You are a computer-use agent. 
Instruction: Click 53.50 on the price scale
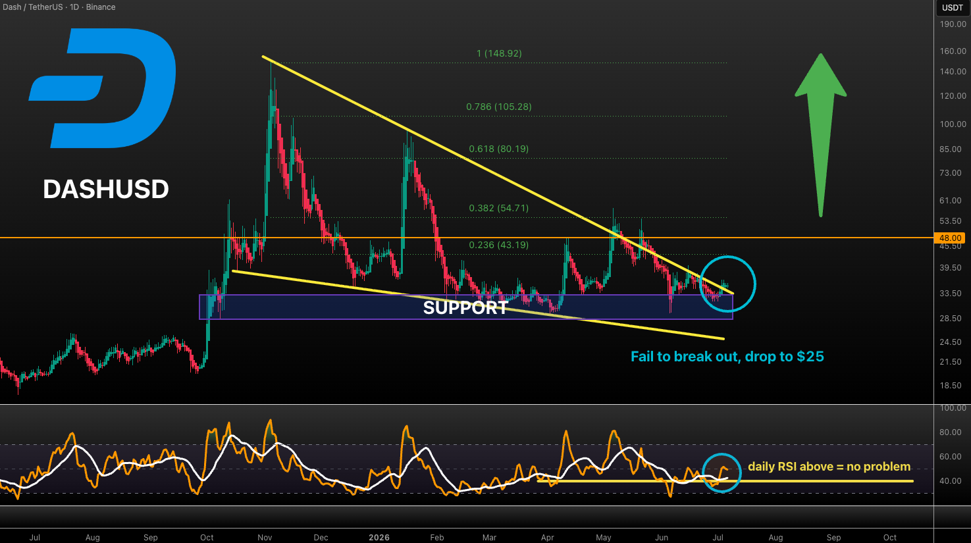click(951, 221)
